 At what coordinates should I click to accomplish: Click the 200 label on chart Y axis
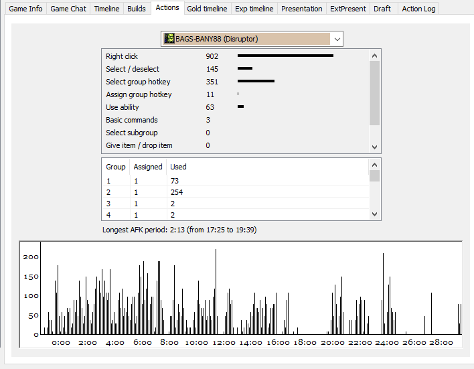[31, 257]
